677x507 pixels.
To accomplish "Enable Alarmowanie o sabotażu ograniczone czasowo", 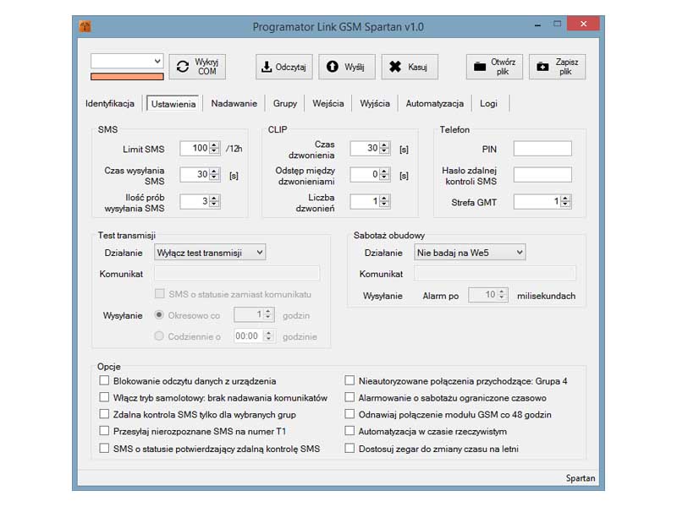I will (350, 397).
